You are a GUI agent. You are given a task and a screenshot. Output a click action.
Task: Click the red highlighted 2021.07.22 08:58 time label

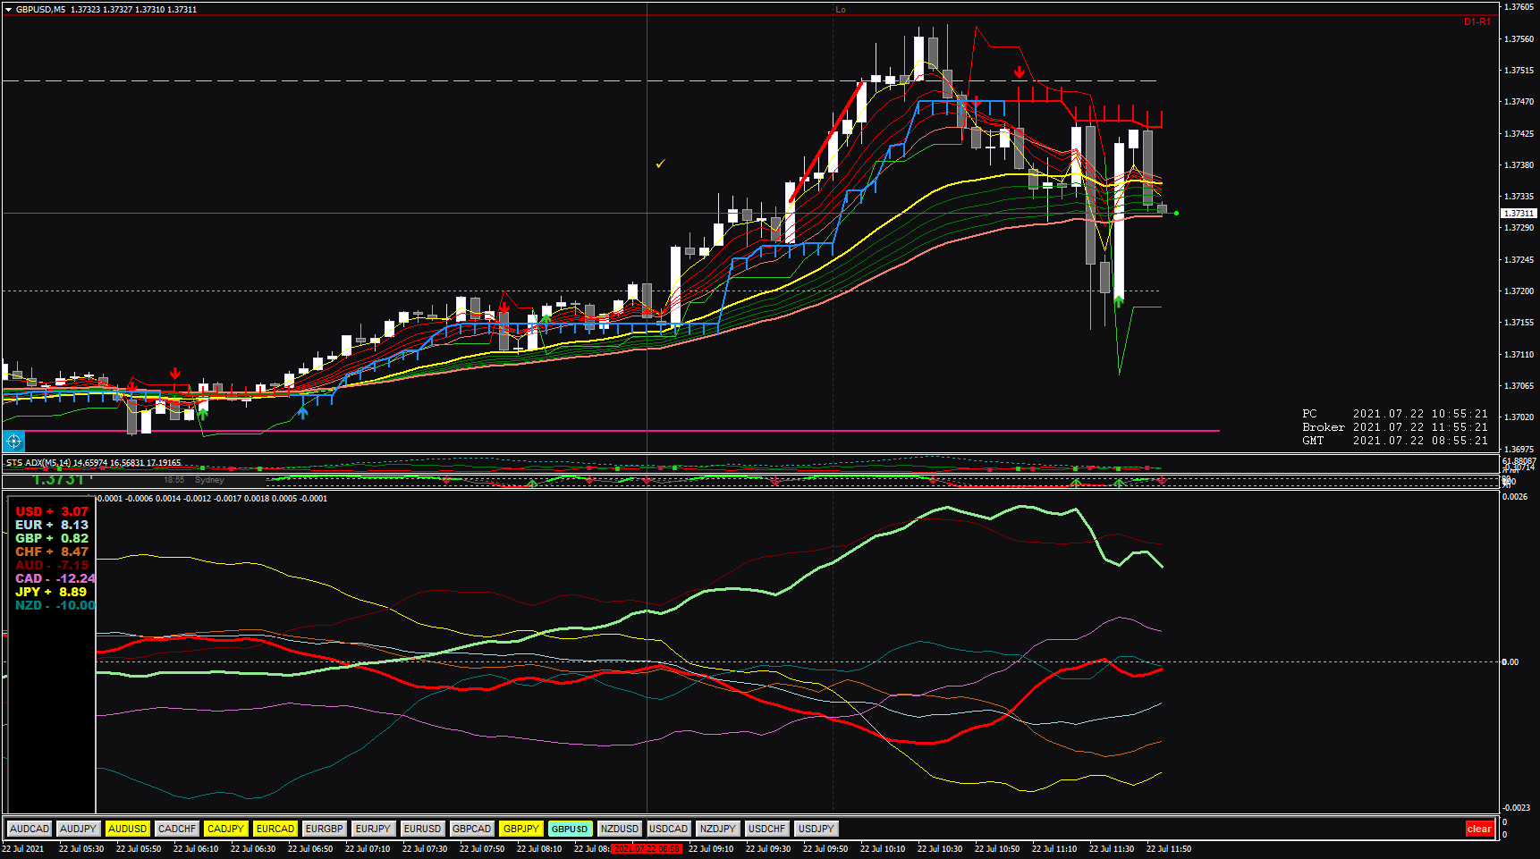click(647, 849)
